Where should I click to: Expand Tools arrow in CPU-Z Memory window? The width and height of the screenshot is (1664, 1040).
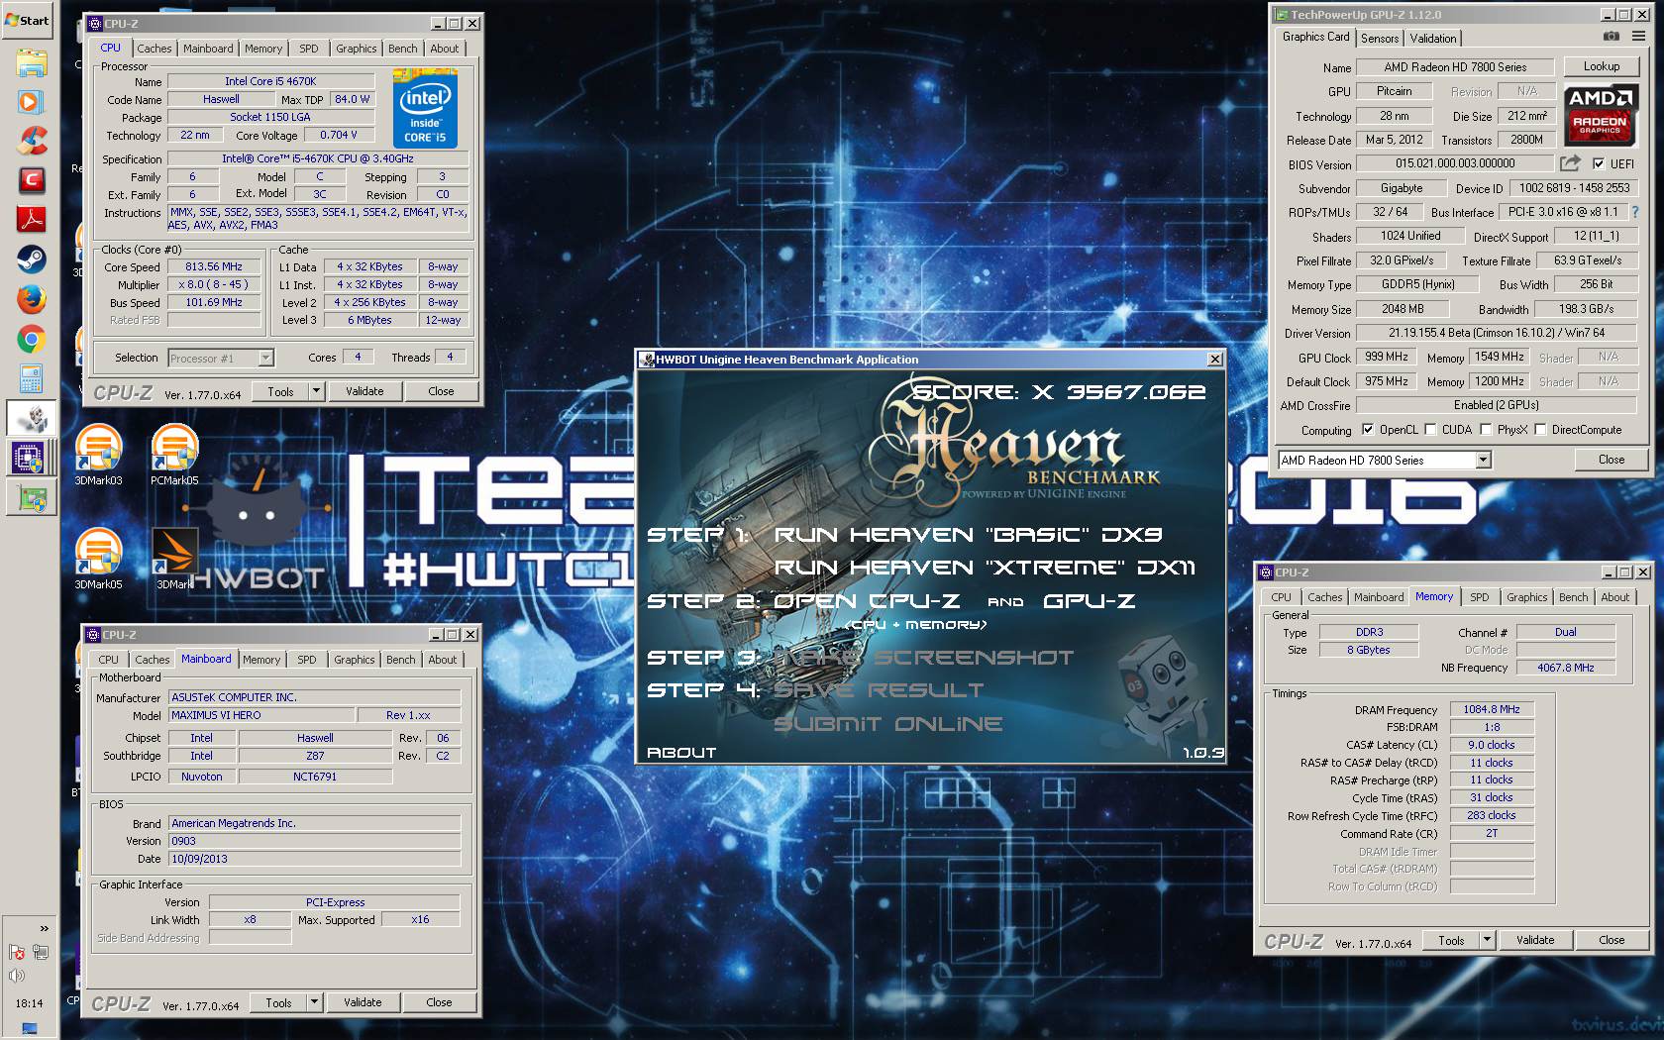click(x=1488, y=940)
